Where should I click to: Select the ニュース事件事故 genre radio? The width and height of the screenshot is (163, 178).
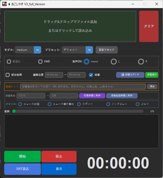tap(50, 104)
